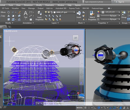Toggle polar tracking in status bar
Image resolution: width=130 pixels, height=110 pixels.
(99, 108)
